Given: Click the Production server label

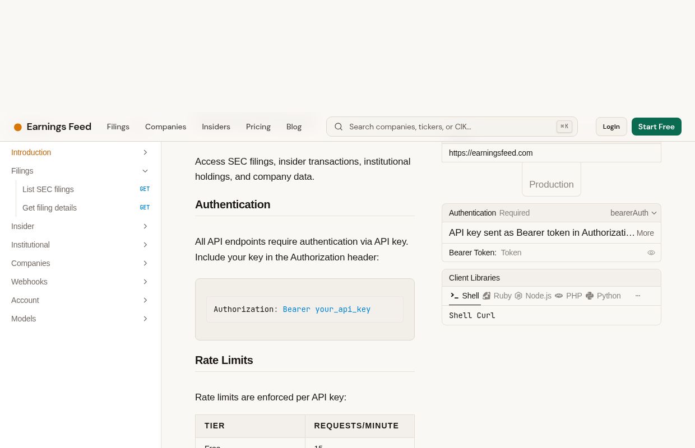Looking at the screenshot, I should click(552, 184).
